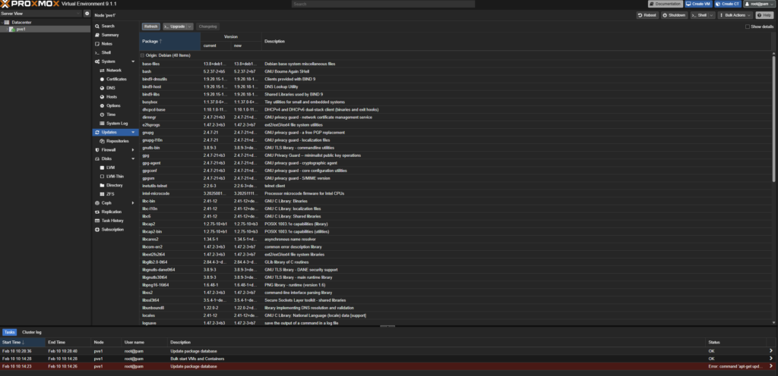778x376 pixels.
Task: Select the intel-microcode package row
Action: pos(456,193)
